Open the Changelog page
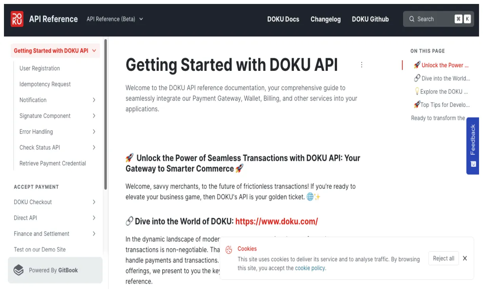Screen dimensions: 483x293 [325, 19]
